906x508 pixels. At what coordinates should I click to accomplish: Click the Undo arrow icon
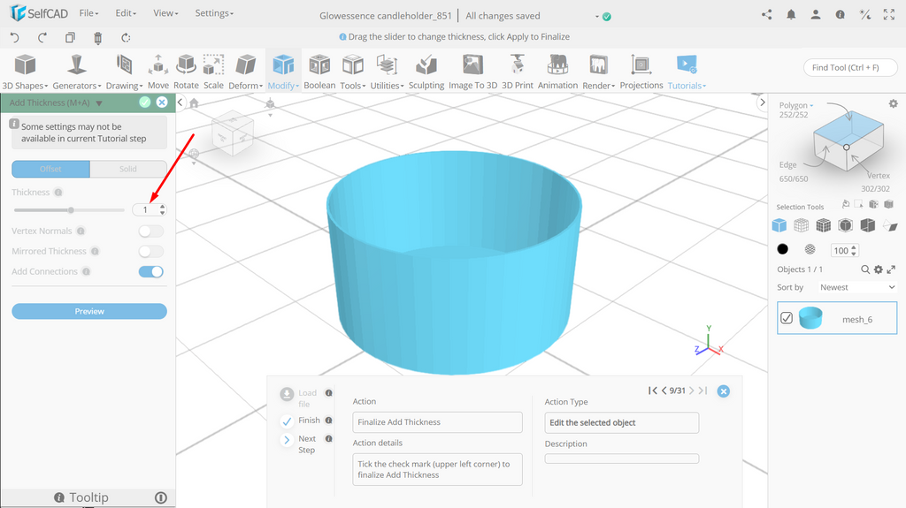pyautogui.click(x=15, y=37)
